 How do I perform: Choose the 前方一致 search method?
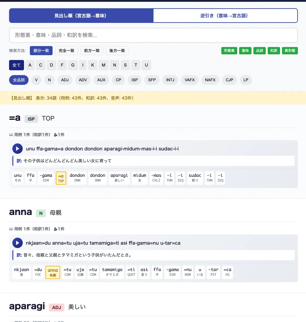pos(92,50)
